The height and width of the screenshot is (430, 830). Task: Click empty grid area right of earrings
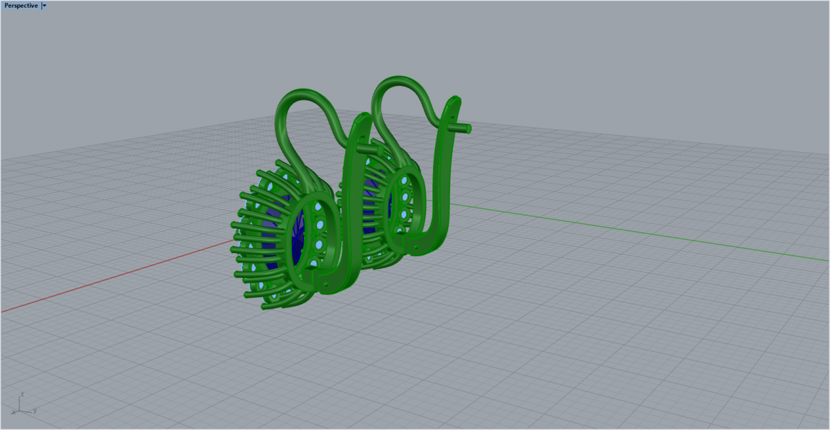click(x=622, y=311)
